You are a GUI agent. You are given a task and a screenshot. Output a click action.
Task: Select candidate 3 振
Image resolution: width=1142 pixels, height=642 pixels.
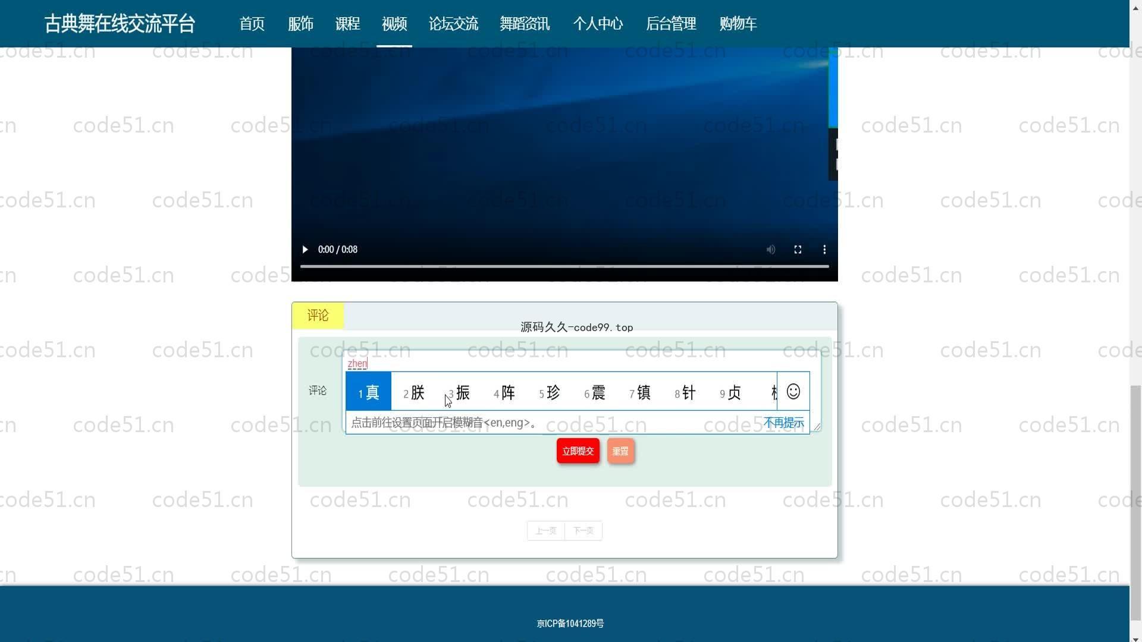click(x=459, y=392)
